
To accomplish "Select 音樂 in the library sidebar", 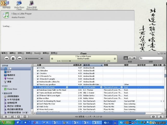I will click(16, 69).
